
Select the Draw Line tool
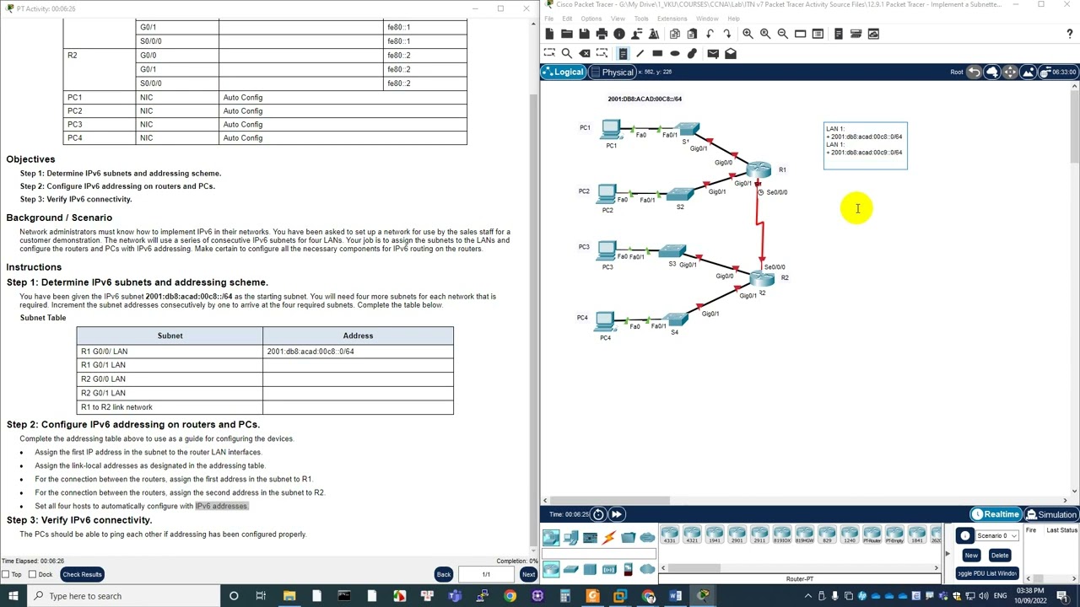pyautogui.click(x=640, y=53)
